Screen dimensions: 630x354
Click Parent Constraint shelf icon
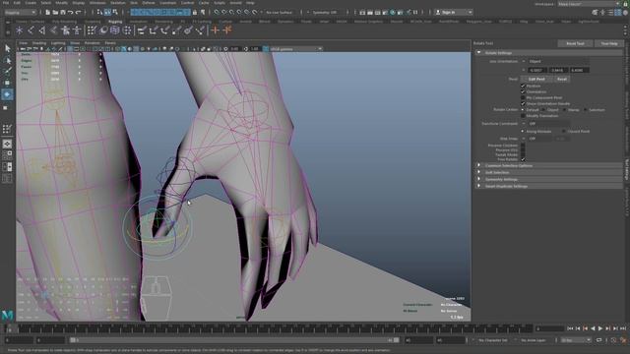(142, 30)
